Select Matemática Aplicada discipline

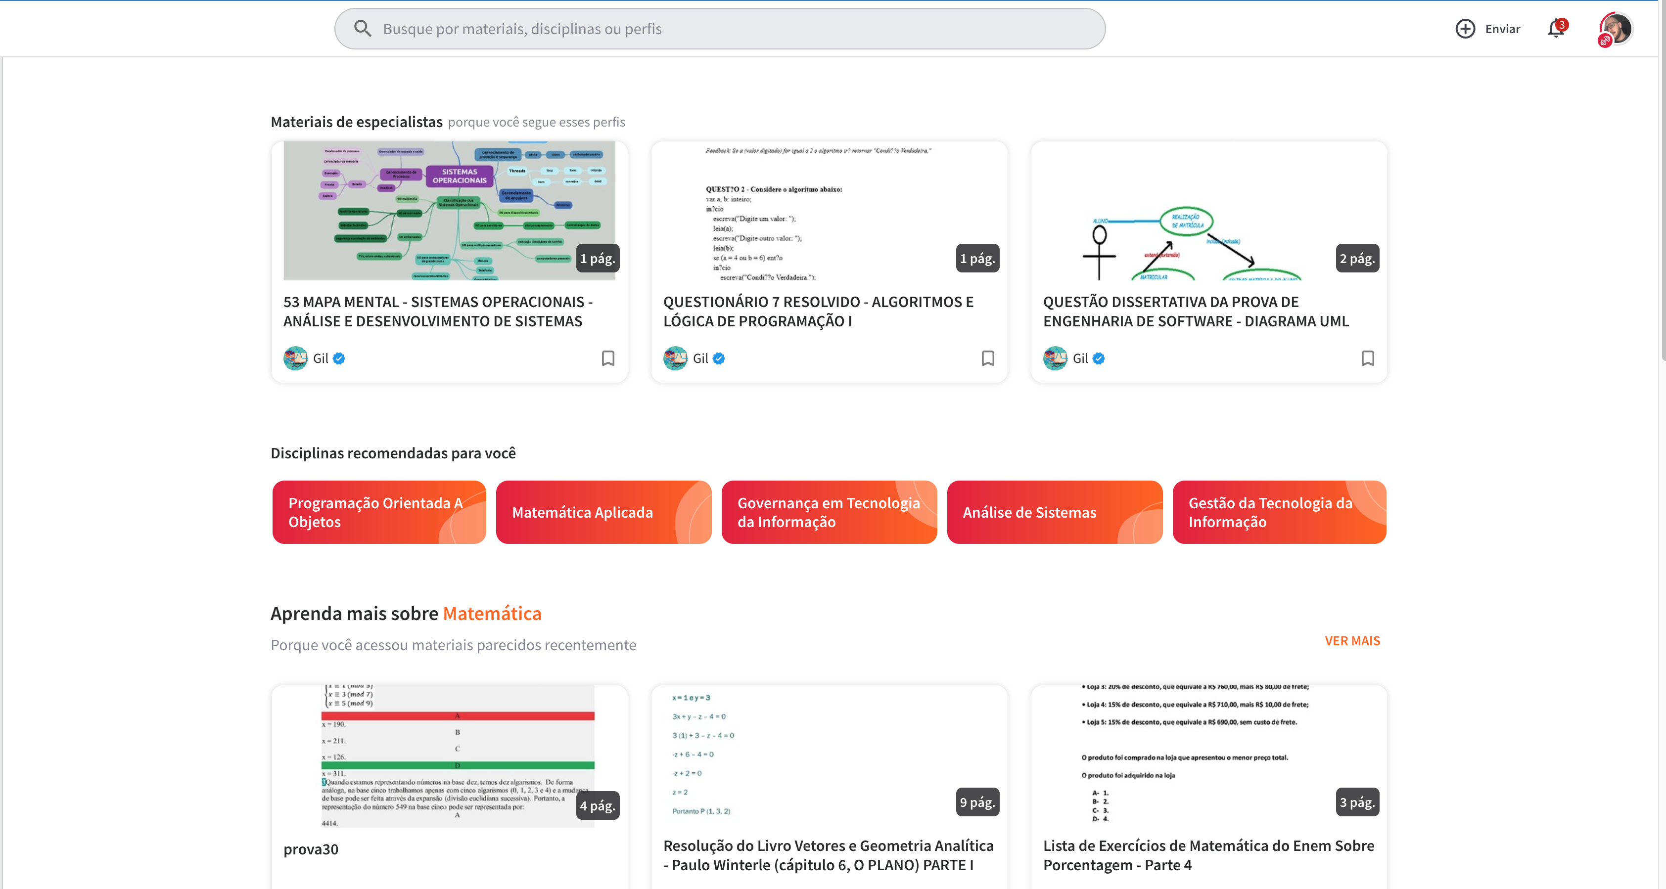pos(603,512)
